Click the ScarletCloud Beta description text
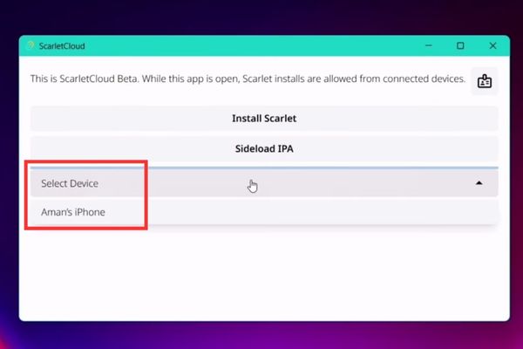This screenshot has height=349, width=523. pos(248,79)
